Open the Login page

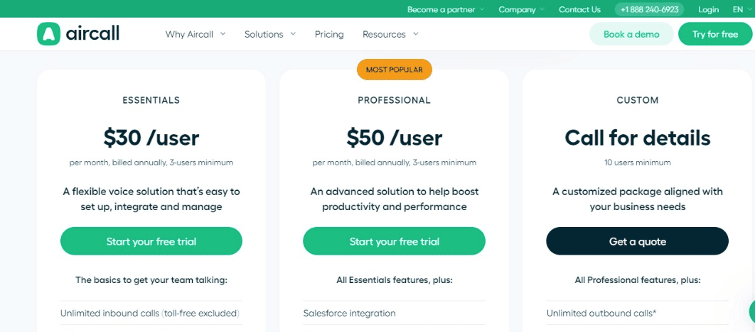pyautogui.click(x=708, y=9)
